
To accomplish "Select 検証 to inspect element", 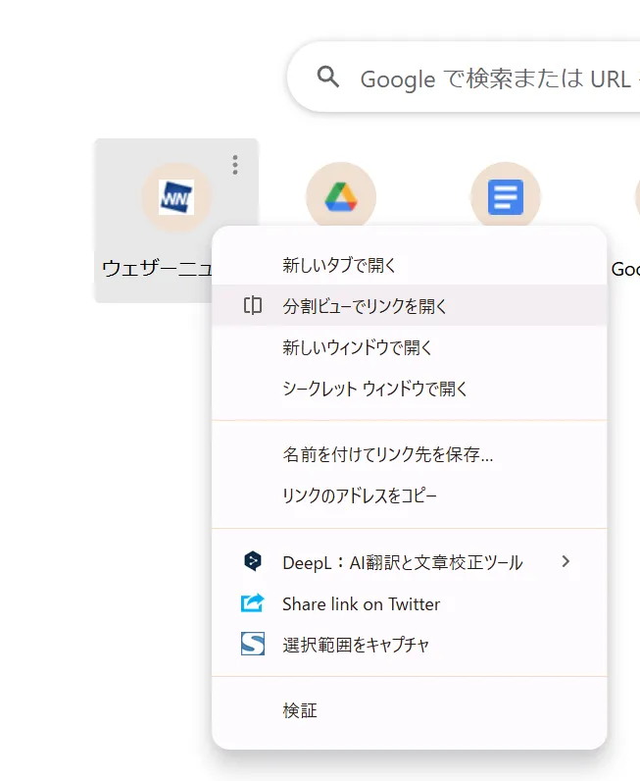I will (300, 710).
